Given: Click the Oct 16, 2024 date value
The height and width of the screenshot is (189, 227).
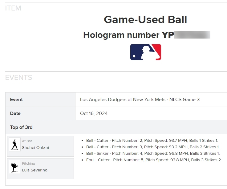Looking at the screenshot, I should click(x=94, y=113).
